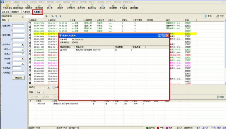Viewport: 226px width, 129px height.
Task: Open the 审单人 filter dropdown
Action: click(23, 54)
